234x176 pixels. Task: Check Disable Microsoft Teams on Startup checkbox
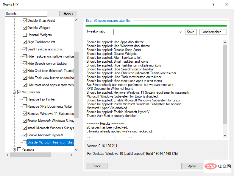(25, 142)
